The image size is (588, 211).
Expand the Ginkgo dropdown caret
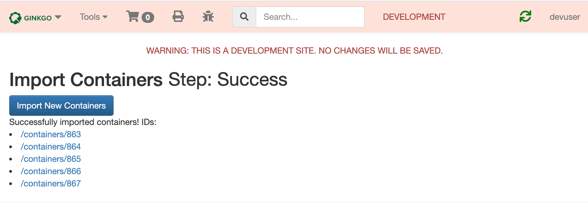pos(58,17)
